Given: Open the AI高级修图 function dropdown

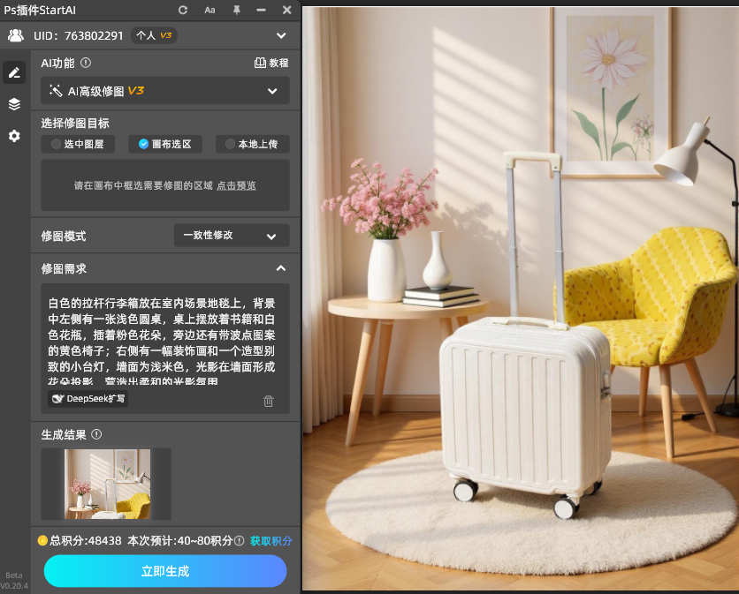Looking at the screenshot, I should click(165, 91).
